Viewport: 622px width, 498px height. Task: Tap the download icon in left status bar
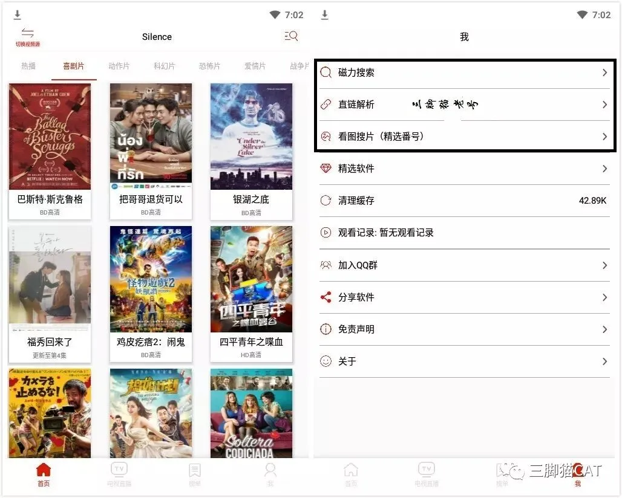pos(17,15)
